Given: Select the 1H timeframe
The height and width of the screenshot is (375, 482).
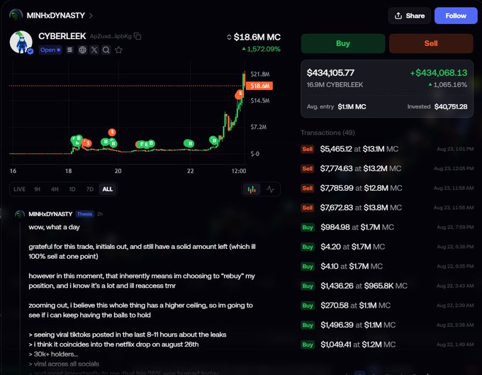Looking at the screenshot, I should click(37, 189).
